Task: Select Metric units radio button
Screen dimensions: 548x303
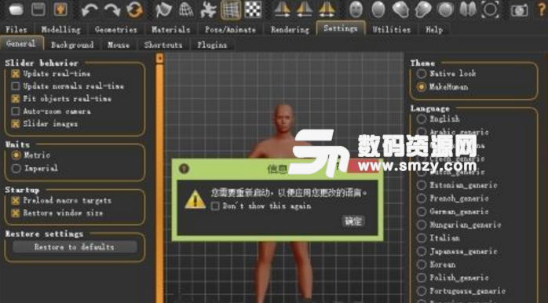Action: pos(16,155)
